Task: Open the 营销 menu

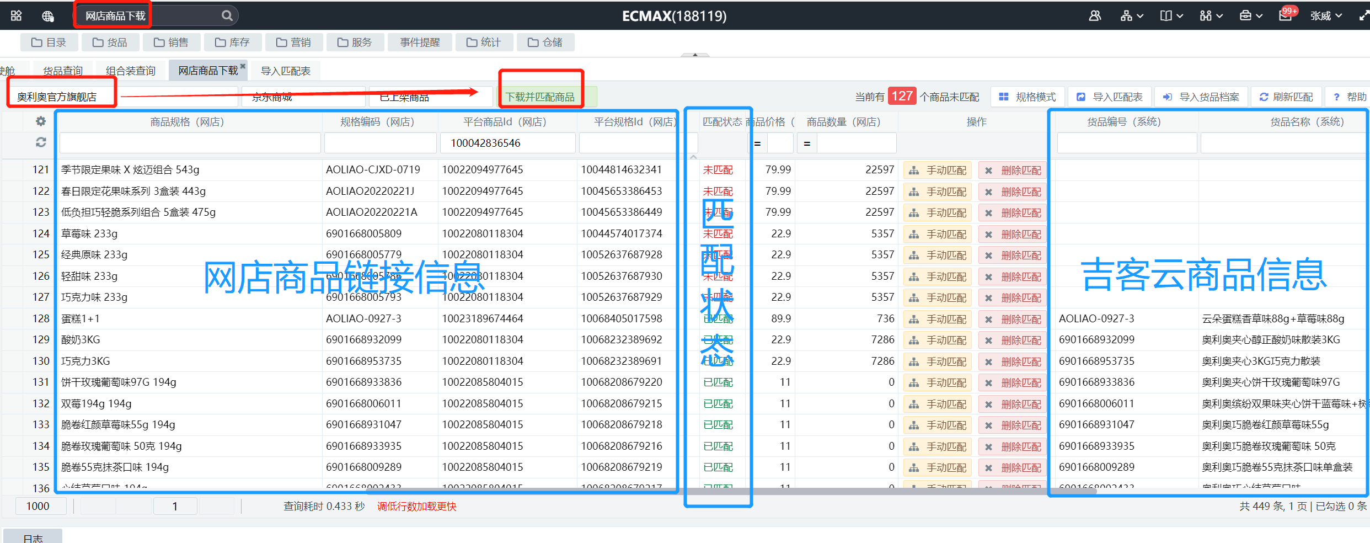Action: [x=293, y=42]
